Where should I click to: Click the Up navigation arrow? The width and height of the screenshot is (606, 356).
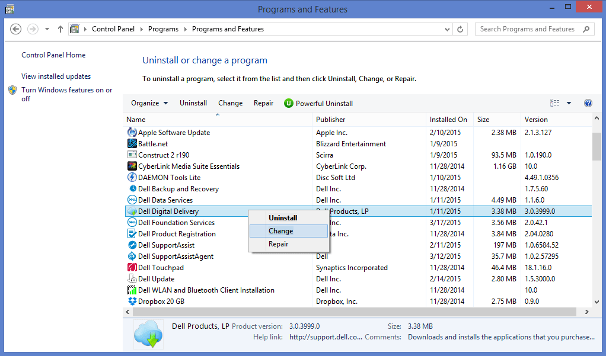(60, 29)
